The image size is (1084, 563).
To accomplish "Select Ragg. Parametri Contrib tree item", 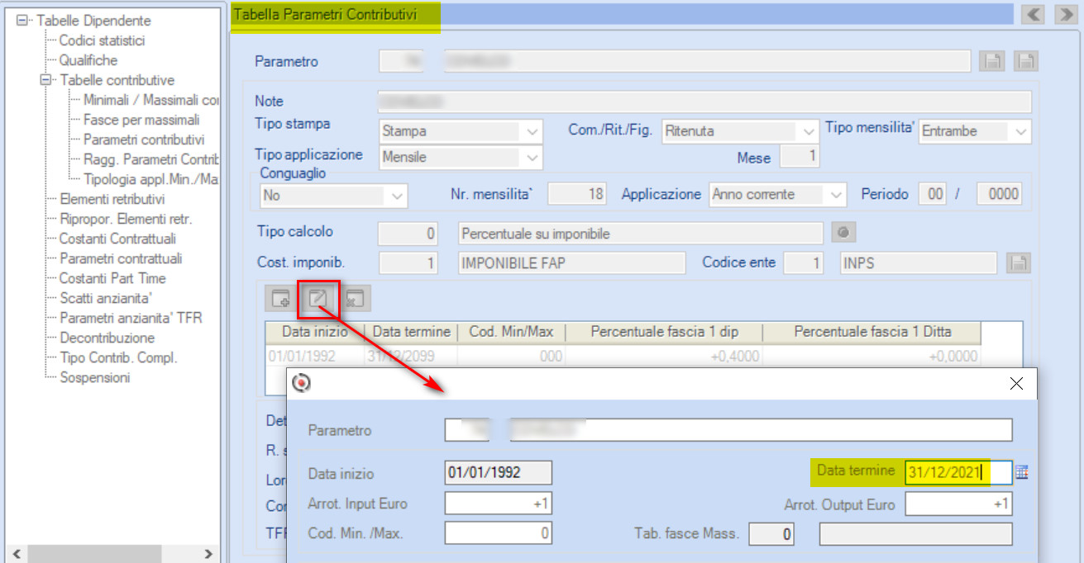I will click(x=150, y=159).
